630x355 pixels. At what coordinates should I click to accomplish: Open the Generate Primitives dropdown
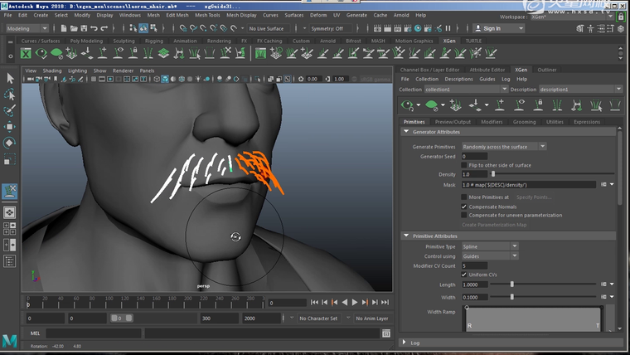pyautogui.click(x=503, y=146)
